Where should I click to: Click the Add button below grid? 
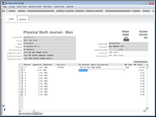coord(28,113)
